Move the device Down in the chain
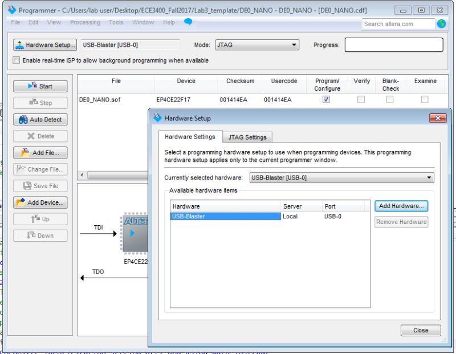 [40, 235]
